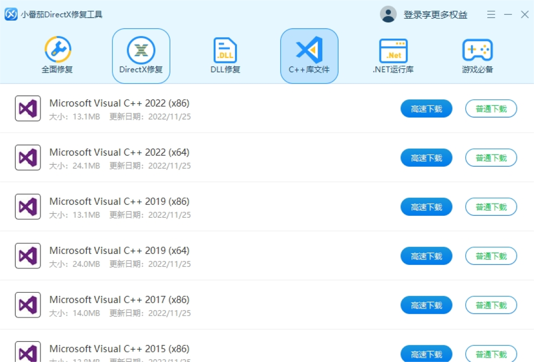This screenshot has height=362, width=534.
Task: 高速下载 Visual C++ 2022 (x64)
Action: point(426,158)
